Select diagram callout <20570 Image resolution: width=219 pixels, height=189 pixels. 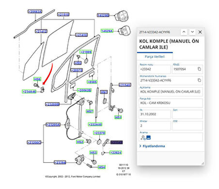click(77, 70)
